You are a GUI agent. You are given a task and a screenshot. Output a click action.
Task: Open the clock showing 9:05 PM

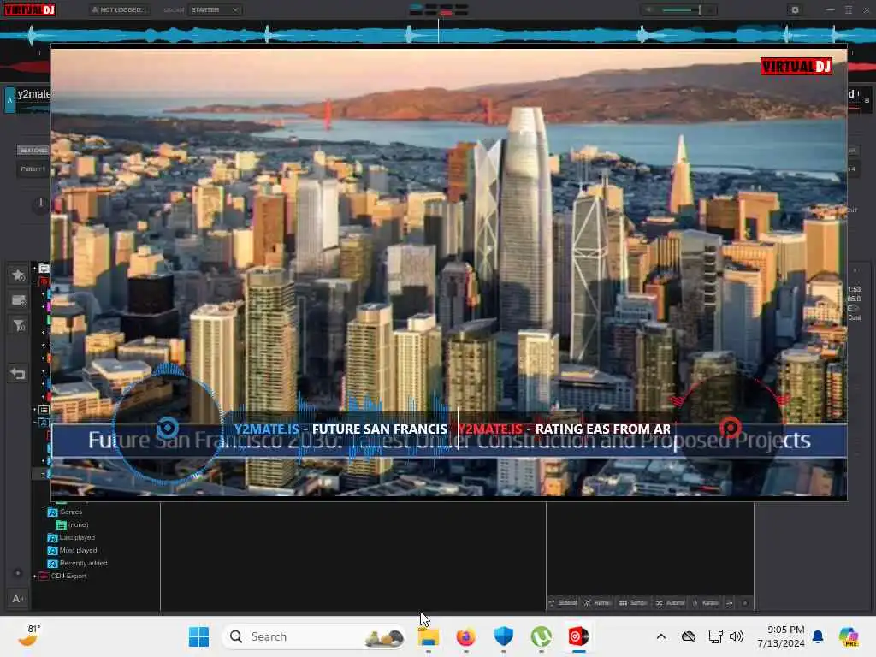[x=781, y=636]
